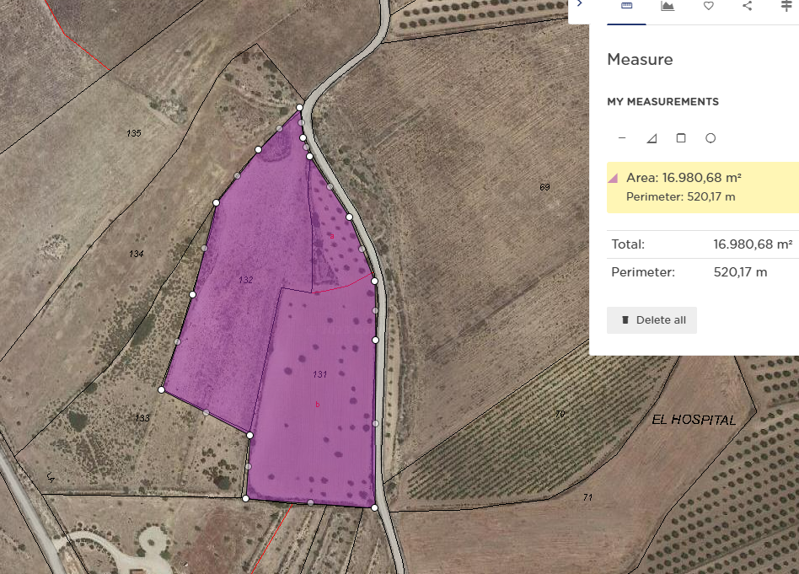Click the topmost polygon vertex near the road

click(x=300, y=108)
